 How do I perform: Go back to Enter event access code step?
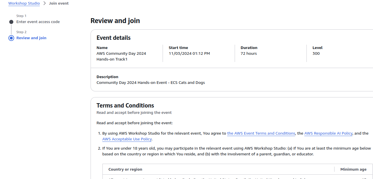(38, 22)
